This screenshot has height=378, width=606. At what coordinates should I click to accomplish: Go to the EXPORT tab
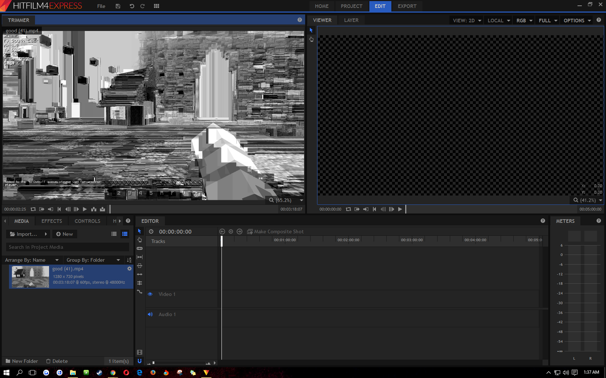pos(407,6)
